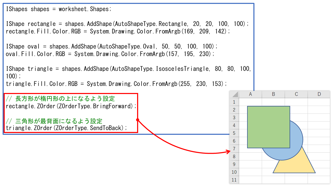Select row 9 header
333x187 pixels.
234,164
